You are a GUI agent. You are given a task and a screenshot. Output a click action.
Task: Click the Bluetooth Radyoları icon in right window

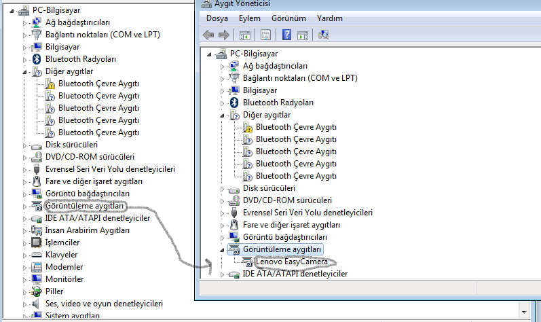pyautogui.click(x=234, y=103)
